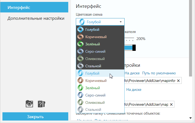195x123 pixels.
Task: Open the Цветовая схема combo box
Action: click(x=100, y=22)
